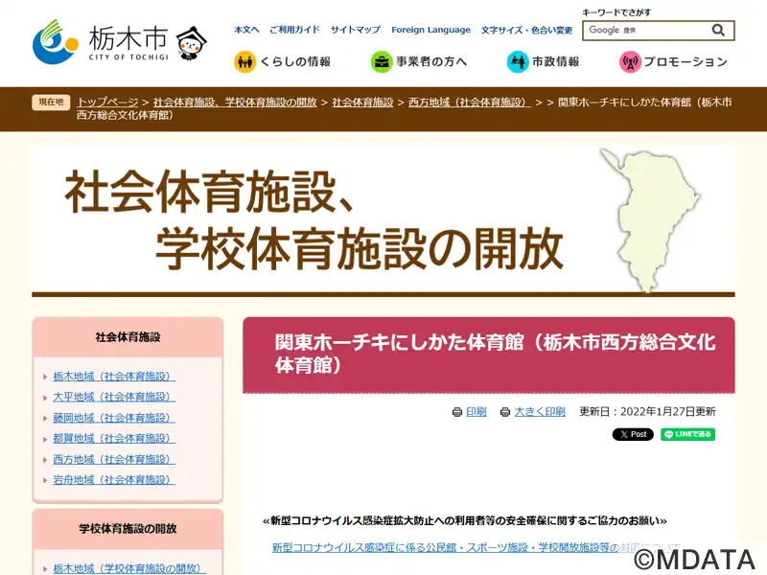Open 藤岡地域（社会体育施設） sidebar link
Viewport: 767px width, 575px height.
(x=114, y=418)
